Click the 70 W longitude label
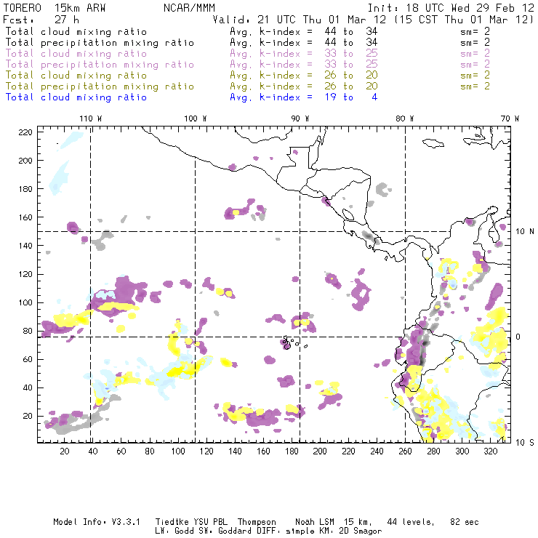 (x=511, y=119)
